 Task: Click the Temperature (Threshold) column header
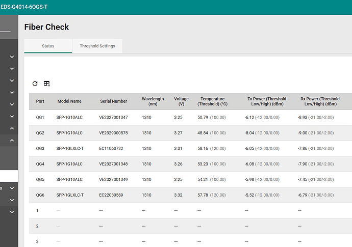pos(212,101)
